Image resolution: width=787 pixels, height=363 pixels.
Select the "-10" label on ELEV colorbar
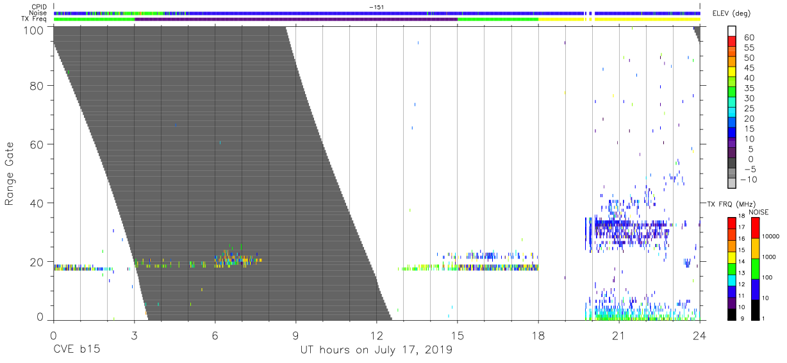point(747,180)
